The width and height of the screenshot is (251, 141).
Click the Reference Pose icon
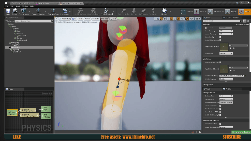(53, 11)
